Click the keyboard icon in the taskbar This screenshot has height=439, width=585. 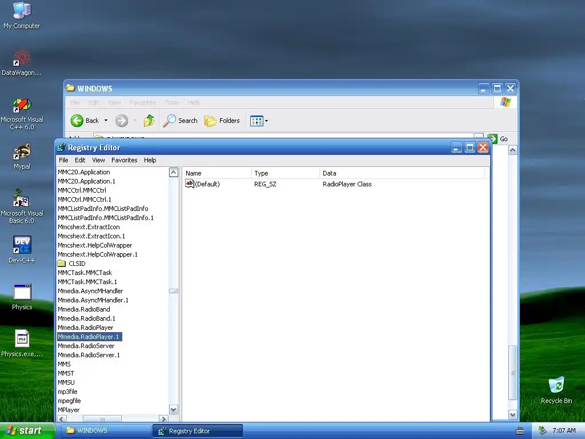(x=520, y=431)
